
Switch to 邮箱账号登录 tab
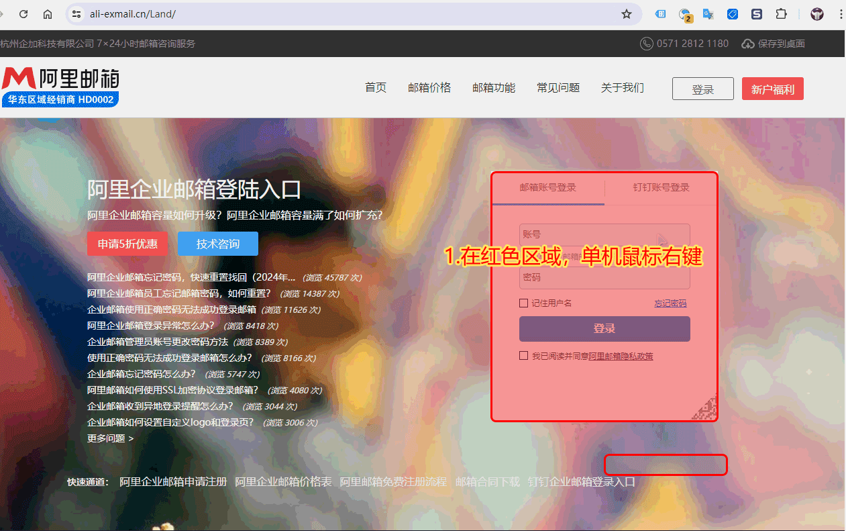(x=548, y=188)
